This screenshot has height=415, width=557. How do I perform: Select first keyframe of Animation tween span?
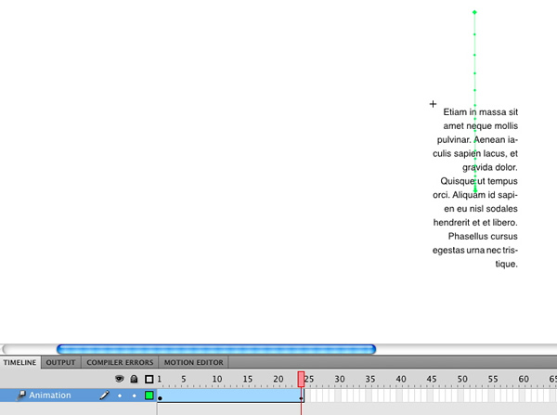pyautogui.click(x=161, y=396)
